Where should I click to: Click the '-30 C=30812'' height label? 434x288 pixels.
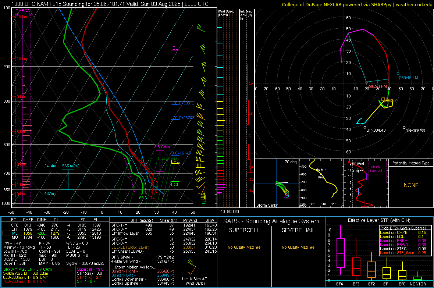point(183,103)
